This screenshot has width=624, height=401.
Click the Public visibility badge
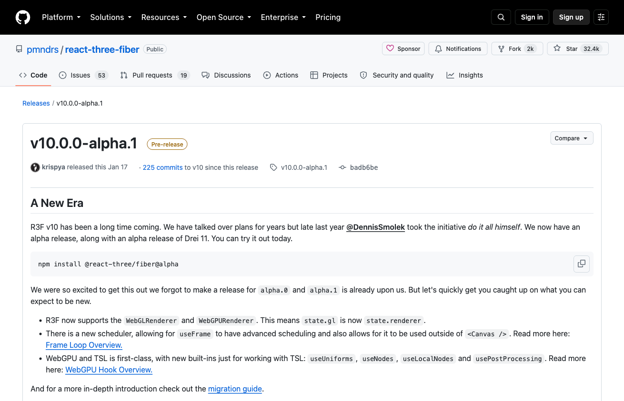pyautogui.click(x=155, y=49)
